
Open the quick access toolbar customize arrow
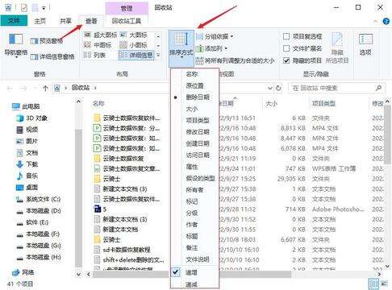pos(44,8)
